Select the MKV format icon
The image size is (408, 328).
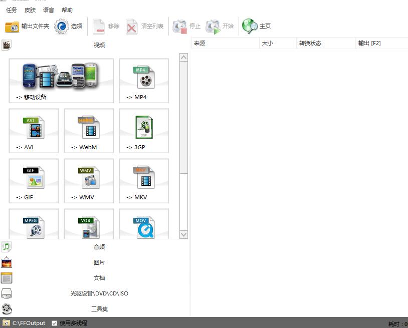point(144,180)
